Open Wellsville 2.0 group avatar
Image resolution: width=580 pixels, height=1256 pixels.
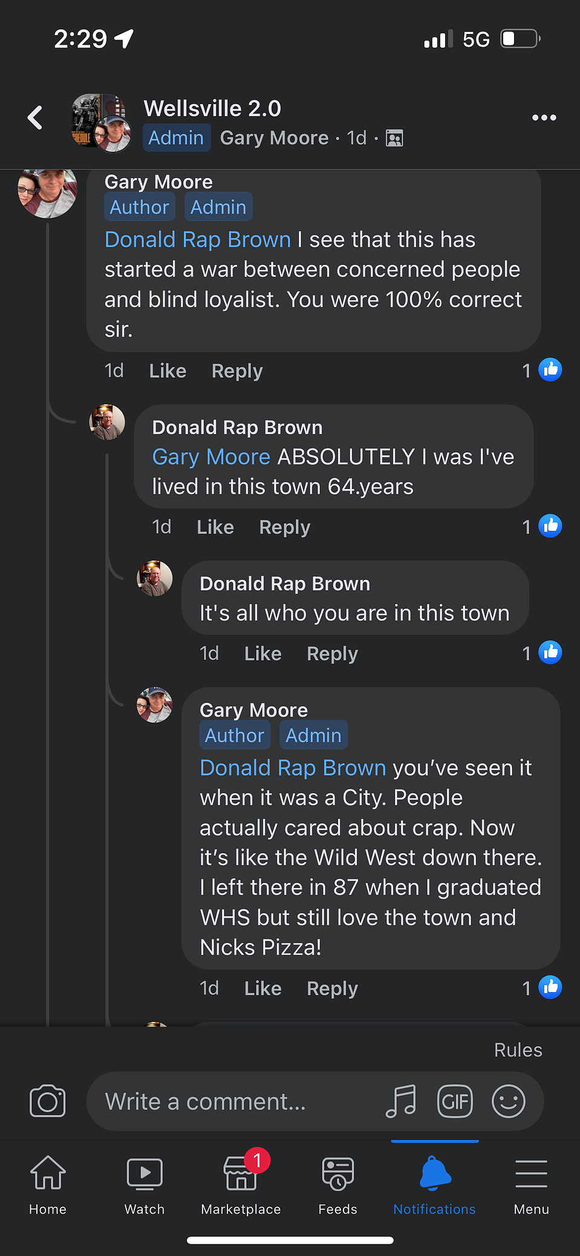[101, 123]
